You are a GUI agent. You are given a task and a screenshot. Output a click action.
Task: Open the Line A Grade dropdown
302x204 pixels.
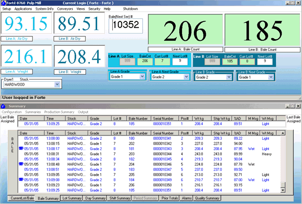pos(142,76)
